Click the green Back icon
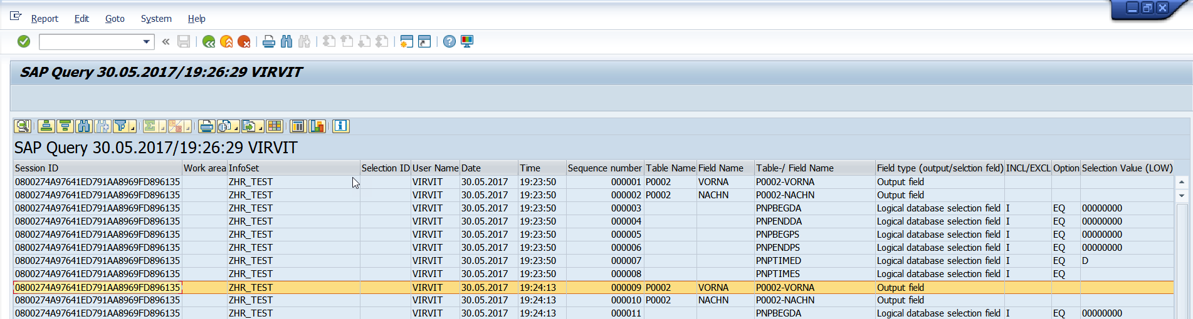 [209, 41]
